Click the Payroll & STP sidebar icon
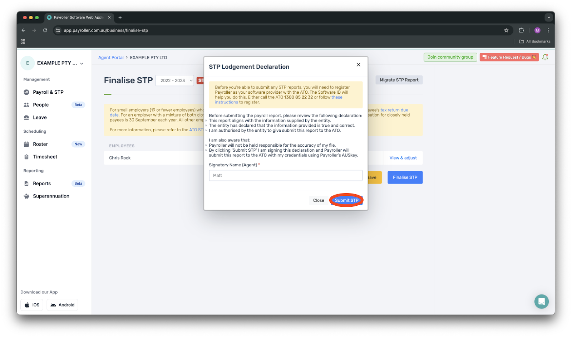Viewport: 572px width, 337px height. (26, 92)
